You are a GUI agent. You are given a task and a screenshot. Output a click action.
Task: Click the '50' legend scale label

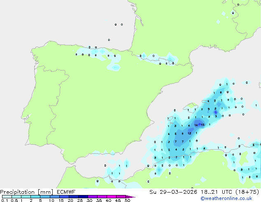[127, 200]
